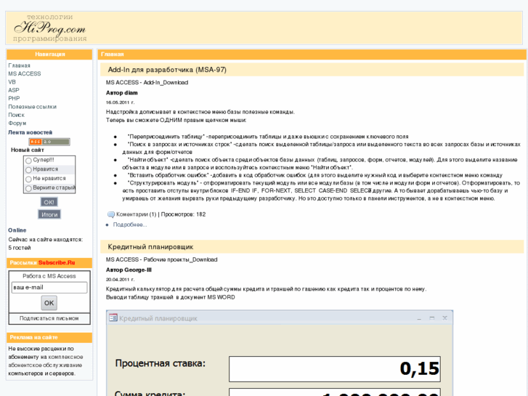Open the Главная navigation link
528x396 pixels.
coord(19,65)
